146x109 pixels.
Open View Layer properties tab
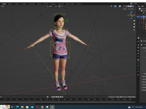[x=138, y=51]
